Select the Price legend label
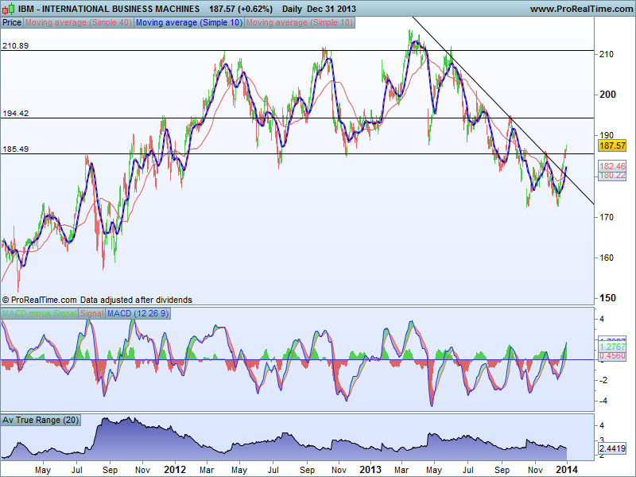Screen dimensions: 636x477 (12, 23)
